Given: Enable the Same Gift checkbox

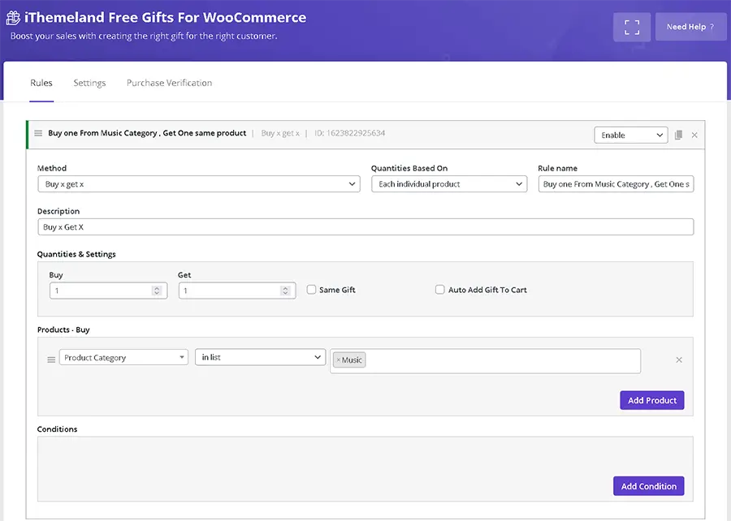Looking at the screenshot, I should (311, 290).
